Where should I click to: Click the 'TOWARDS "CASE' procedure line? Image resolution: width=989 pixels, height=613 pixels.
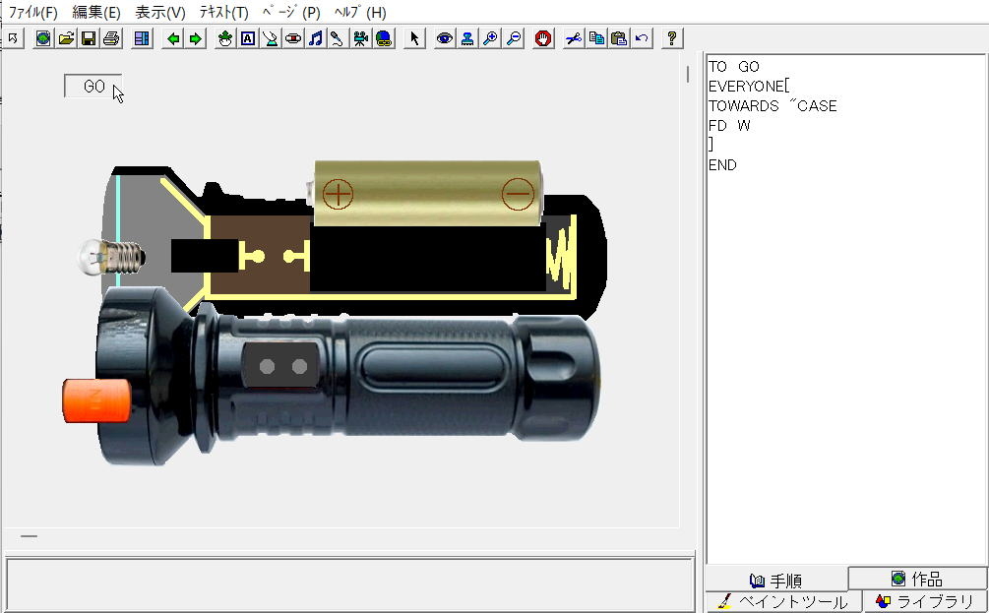click(x=773, y=106)
